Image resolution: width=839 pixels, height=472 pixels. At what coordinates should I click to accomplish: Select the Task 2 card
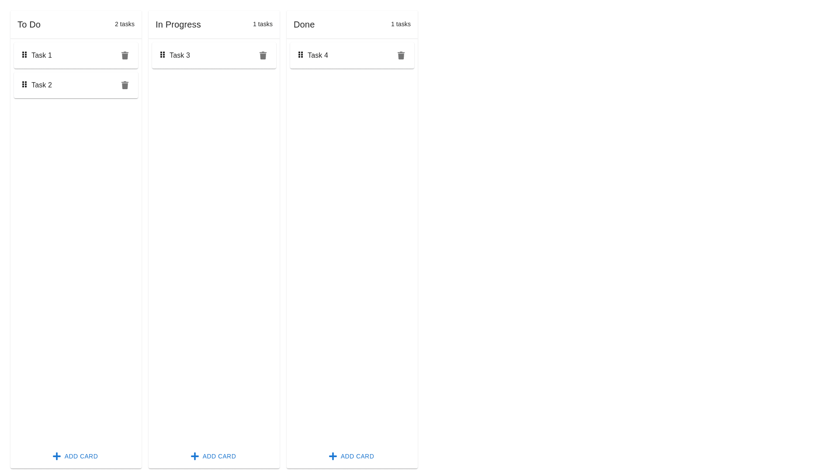tap(74, 85)
